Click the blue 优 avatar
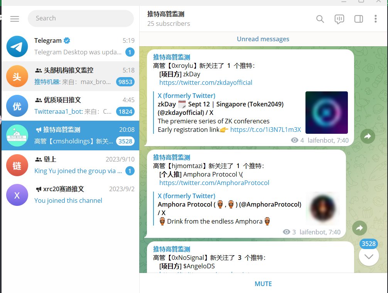388x293 pixels. 17,106
